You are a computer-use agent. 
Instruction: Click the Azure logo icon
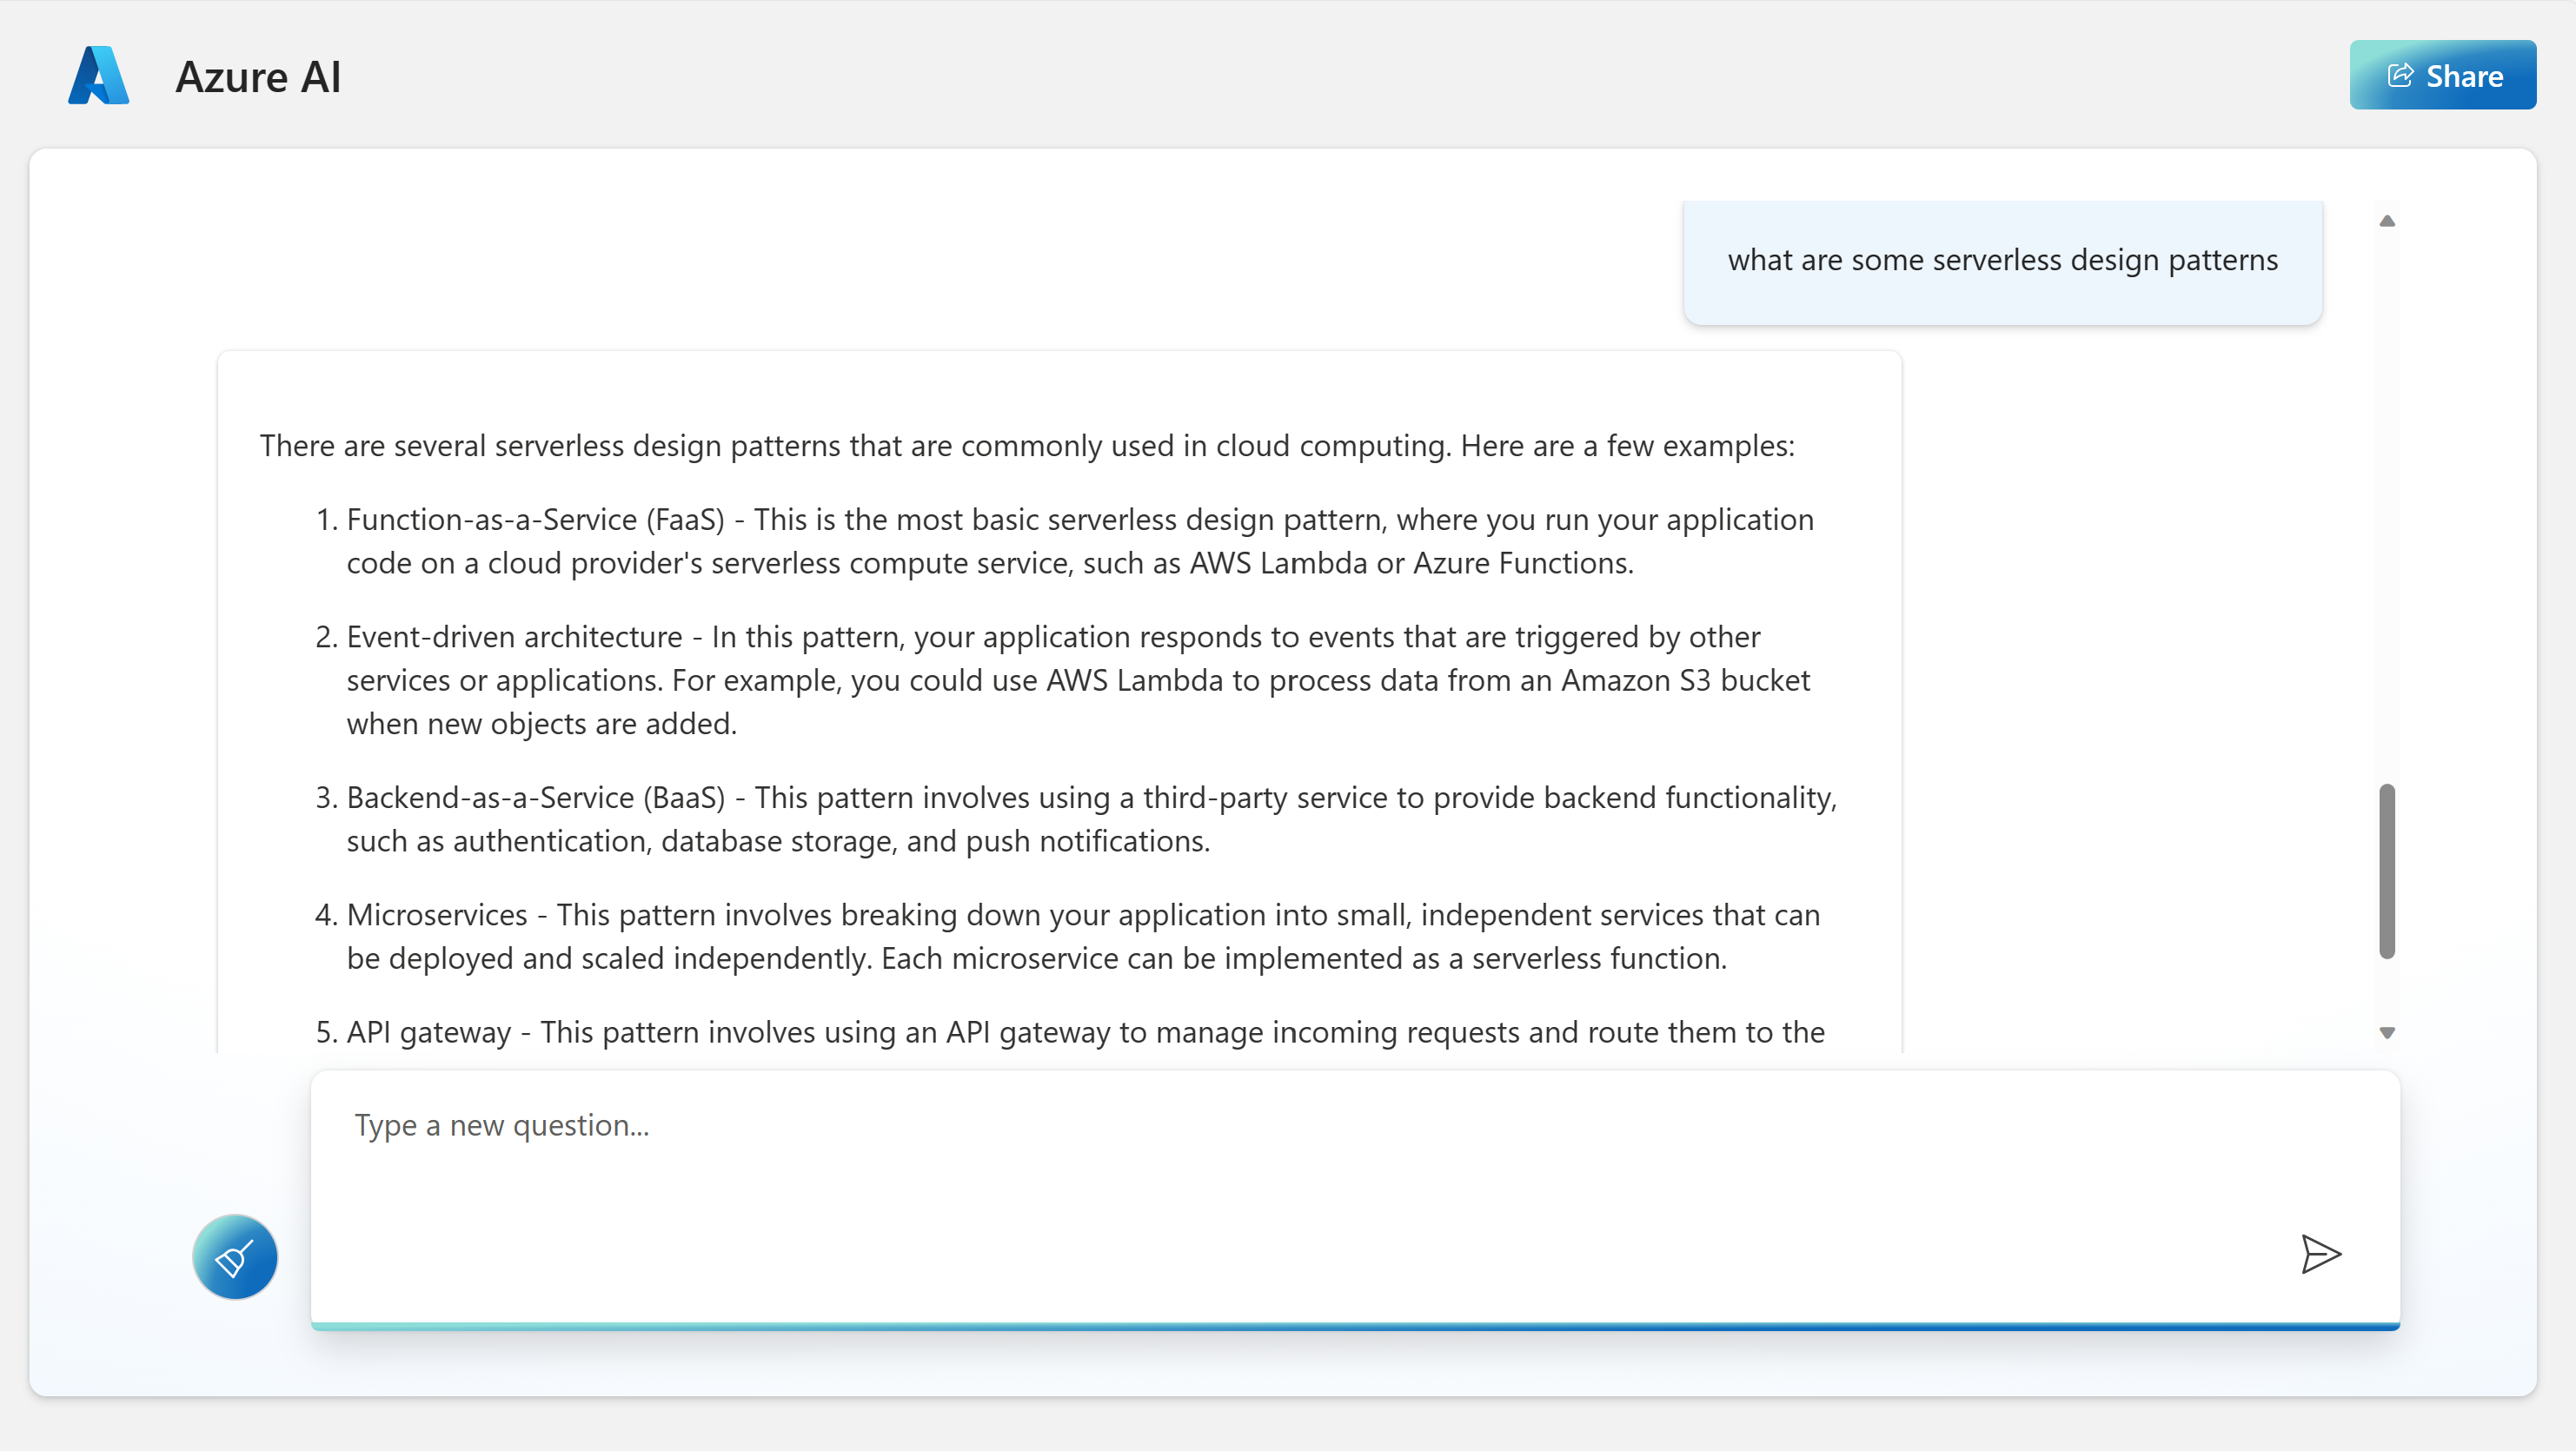(98, 76)
